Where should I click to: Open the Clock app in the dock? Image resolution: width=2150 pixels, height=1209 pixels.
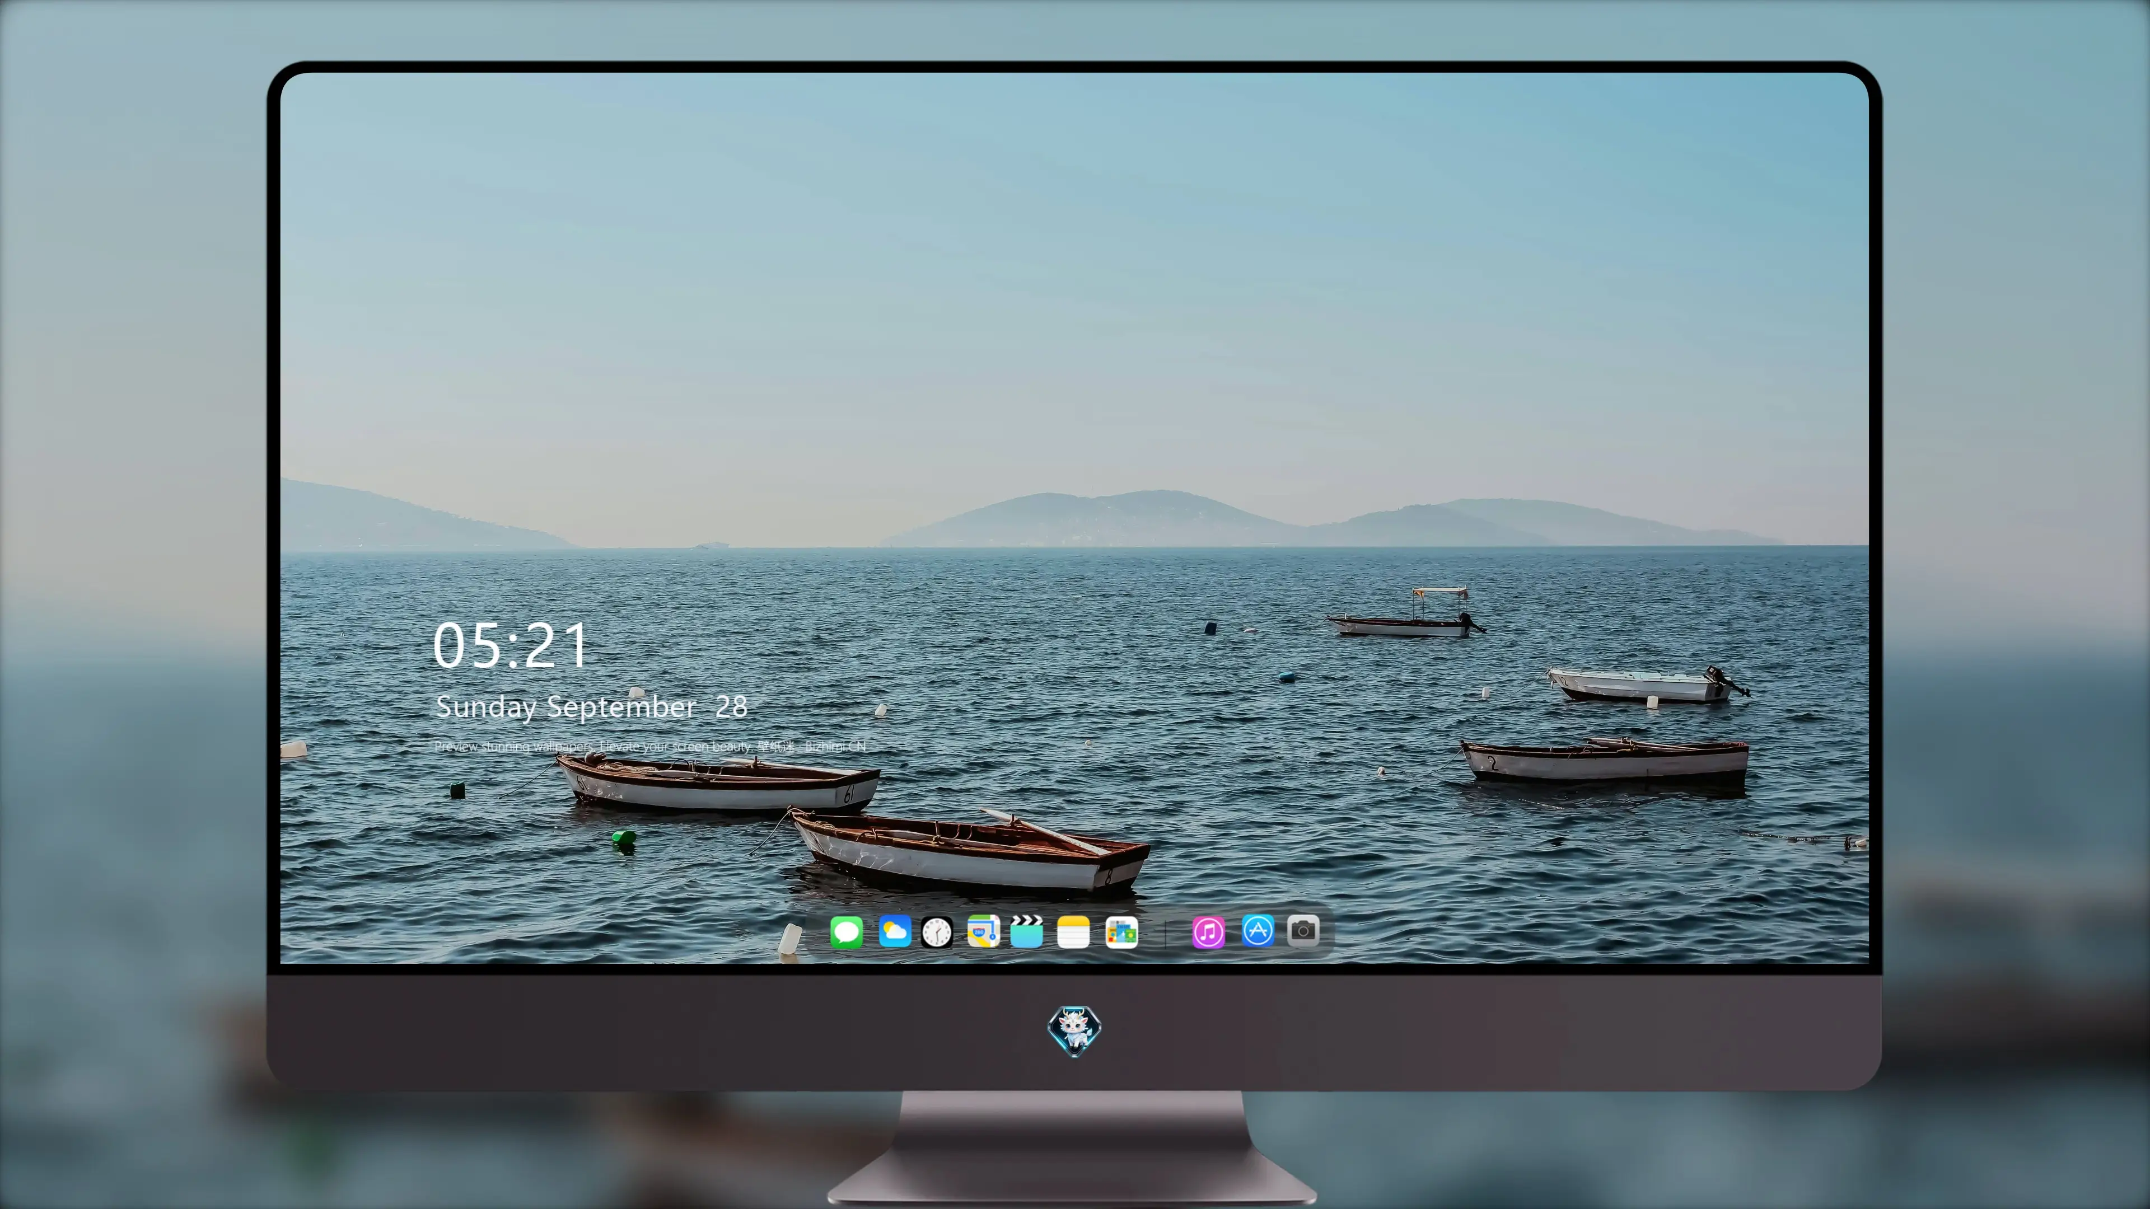pyautogui.click(x=937, y=932)
